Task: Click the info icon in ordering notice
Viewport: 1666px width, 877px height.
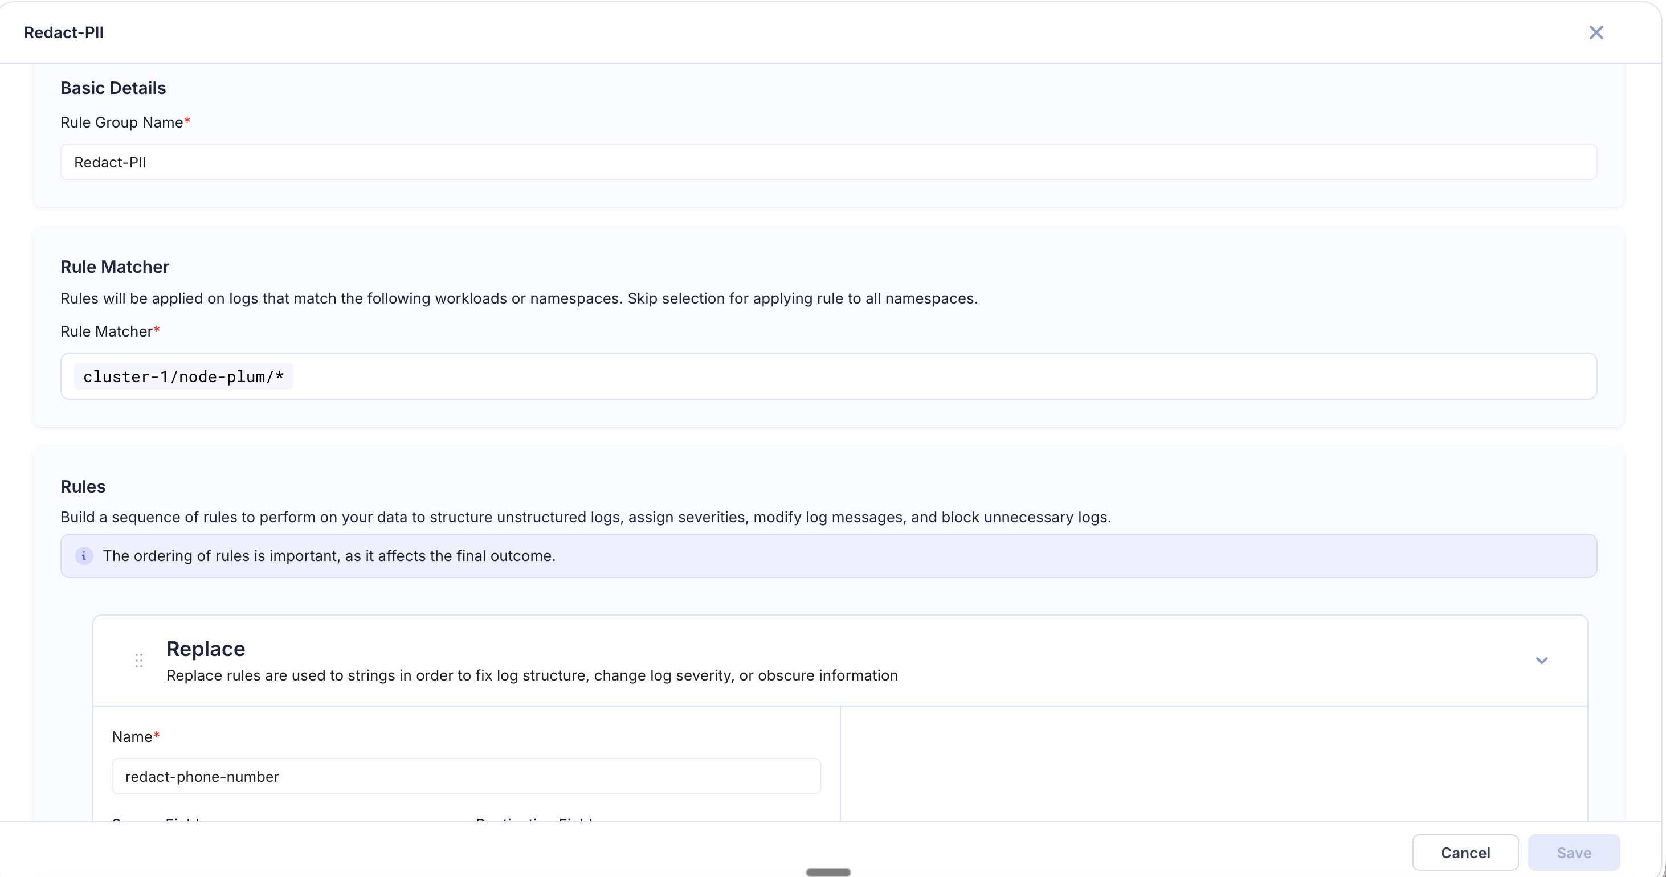Action: [x=84, y=556]
